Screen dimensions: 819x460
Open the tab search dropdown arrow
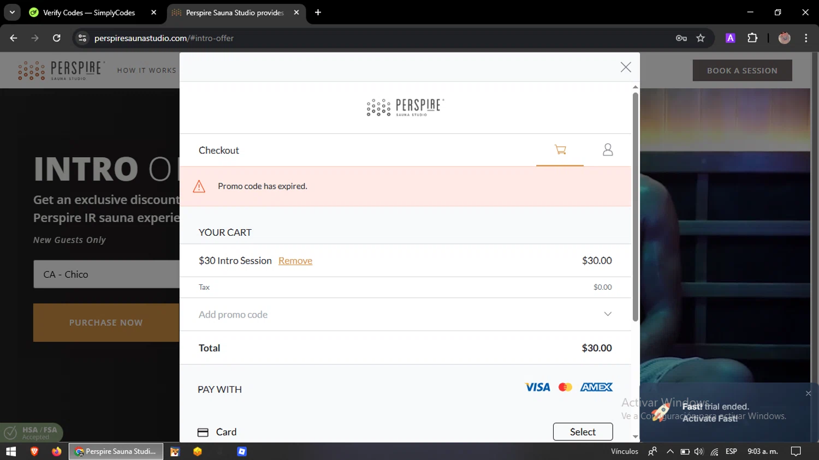[12, 13]
